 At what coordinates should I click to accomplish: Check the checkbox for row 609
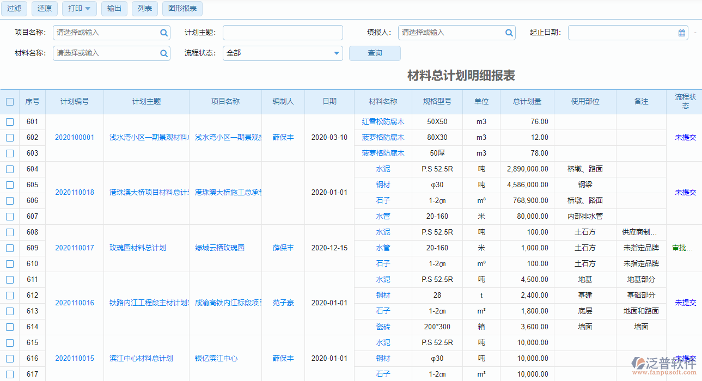pos(9,248)
